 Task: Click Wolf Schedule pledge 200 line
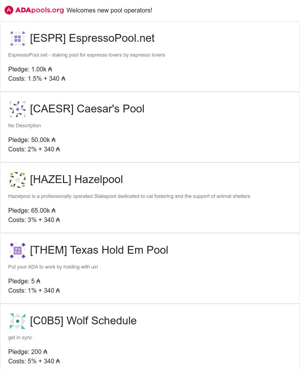click(x=28, y=352)
